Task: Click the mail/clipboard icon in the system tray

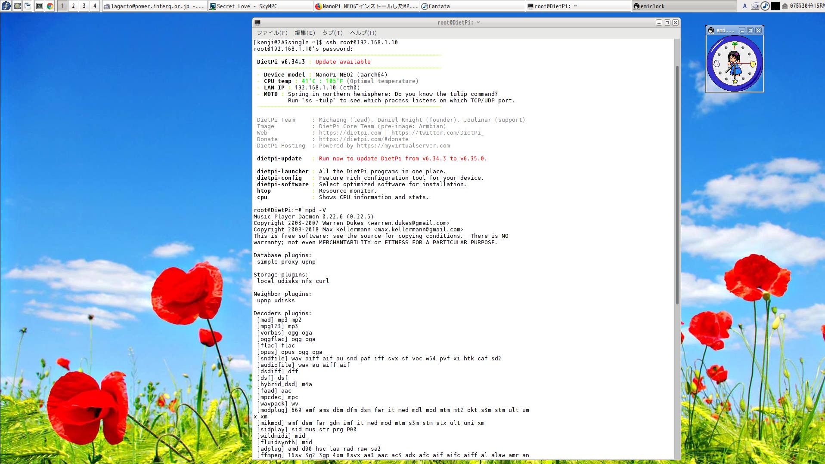Action: coord(755,6)
